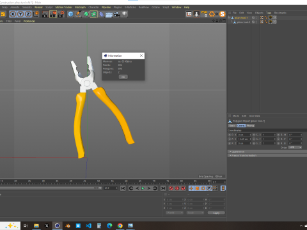Image resolution: width=307 pixels, height=230 pixels.
Task: Click the blue Bend deformer icon
Action: pyautogui.click(x=101, y=14)
